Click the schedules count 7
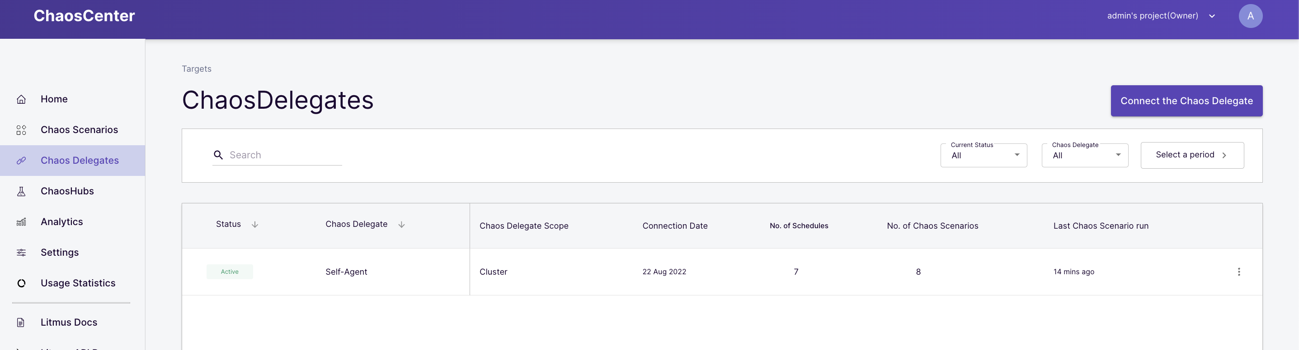 [x=796, y=272]
